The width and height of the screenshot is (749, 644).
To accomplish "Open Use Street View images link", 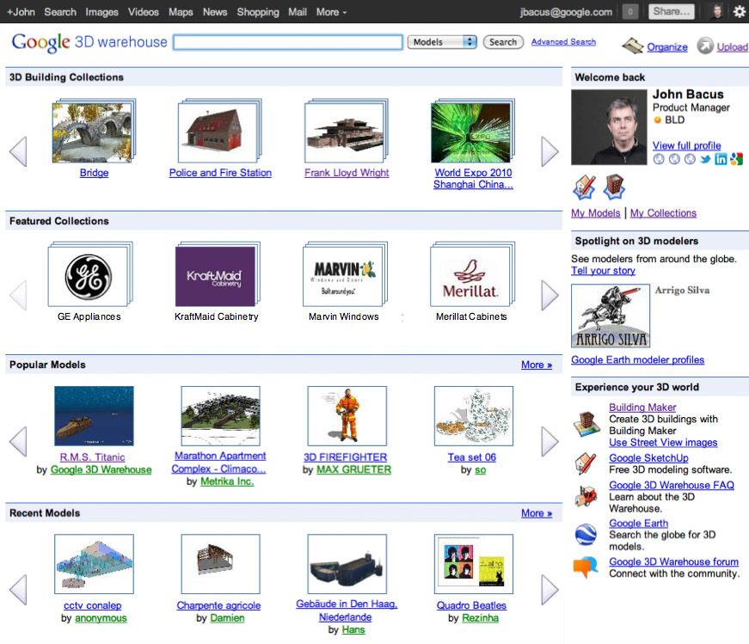I will coord(663,443).
